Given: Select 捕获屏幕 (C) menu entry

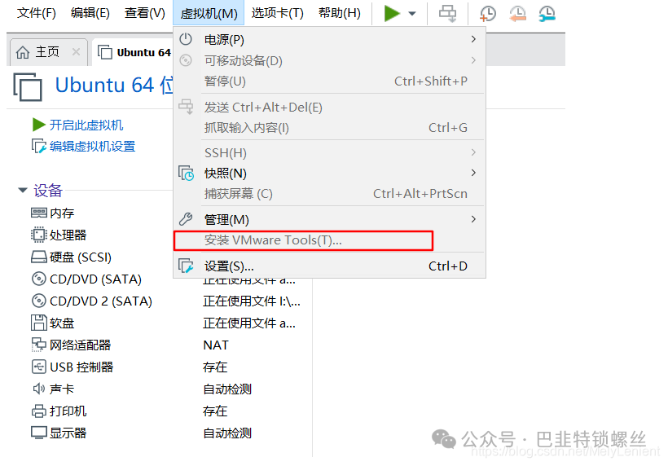Looking at the screenshot, I should (329, 194).
